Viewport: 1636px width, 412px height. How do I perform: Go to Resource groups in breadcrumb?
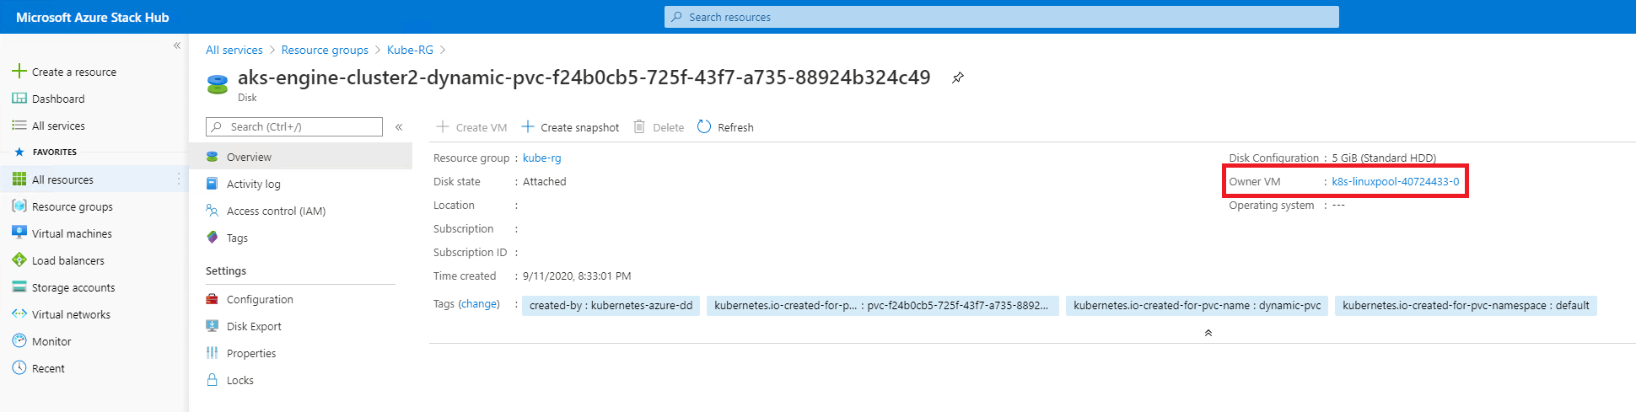coord(325,50)
